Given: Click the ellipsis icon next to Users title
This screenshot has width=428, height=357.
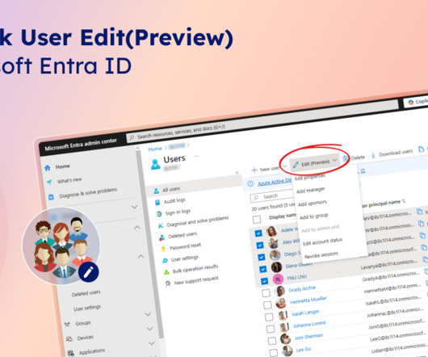Looking at the screenshot, I should (x=196, y=156).
